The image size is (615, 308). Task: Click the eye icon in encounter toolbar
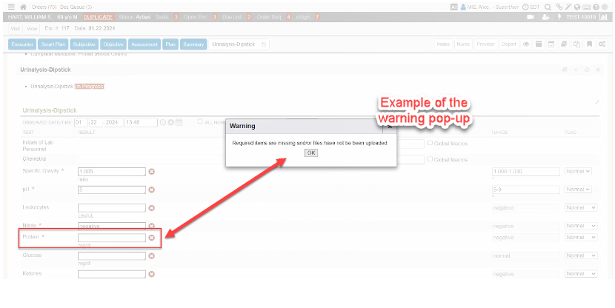[x=525, y=44]
